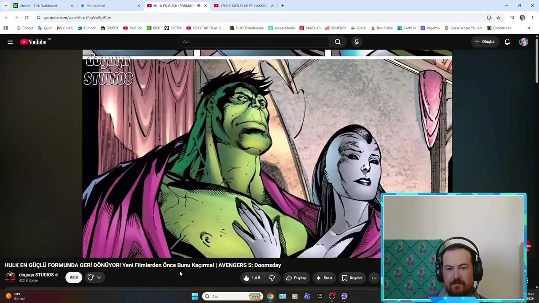Click the YouTube search magnifier button
The height and width of the screenshot is (303, 539).
point(338,42)
